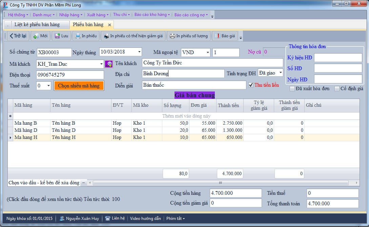Expand the Phím tắt dropdown
369x227 pixels.
(x=176, y=219)
